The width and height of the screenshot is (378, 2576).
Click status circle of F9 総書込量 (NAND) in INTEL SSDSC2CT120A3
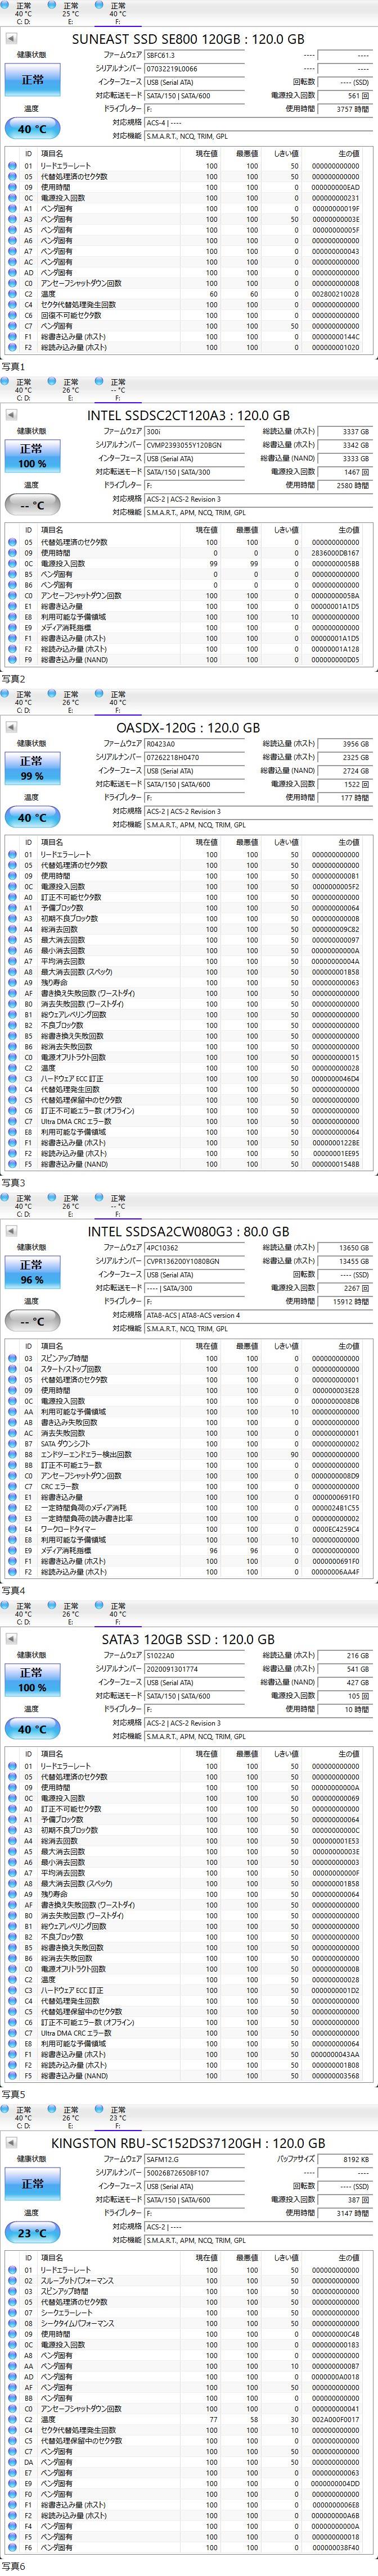tap(12, 659)
